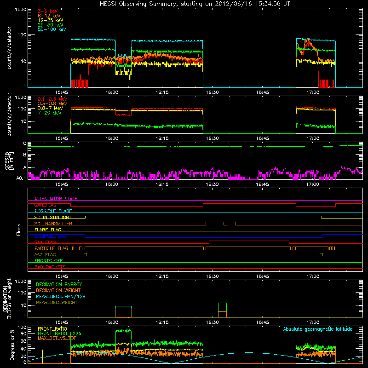This screenshot has height=368, width=368.
Task: Select the REAR_DEC_CHAN/128 legend entry
Action: coord(61,296)
